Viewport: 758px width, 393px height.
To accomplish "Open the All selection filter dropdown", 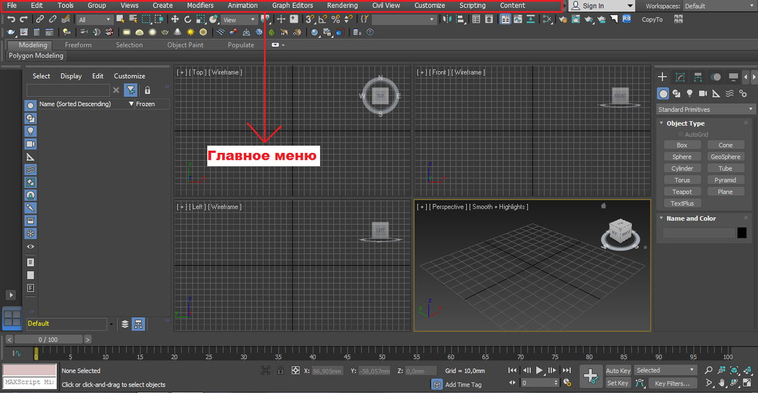I will tap(94, 20).
